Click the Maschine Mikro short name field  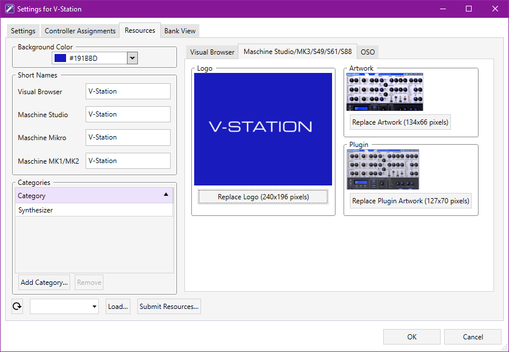click(128, 137)
